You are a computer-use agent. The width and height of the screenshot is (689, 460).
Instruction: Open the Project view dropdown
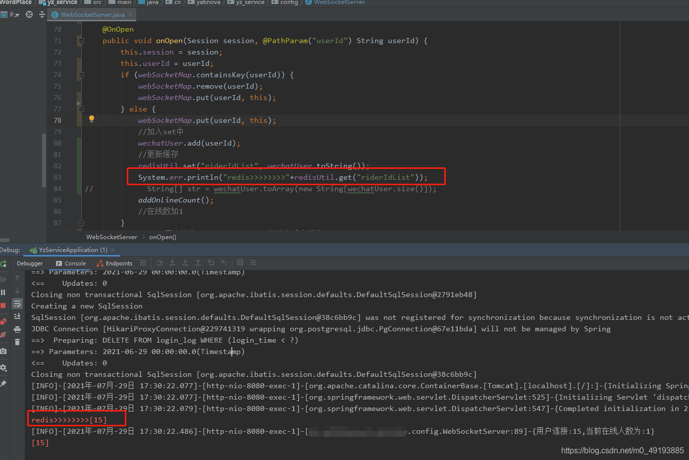pyautogui.click(x=10, y=14)
